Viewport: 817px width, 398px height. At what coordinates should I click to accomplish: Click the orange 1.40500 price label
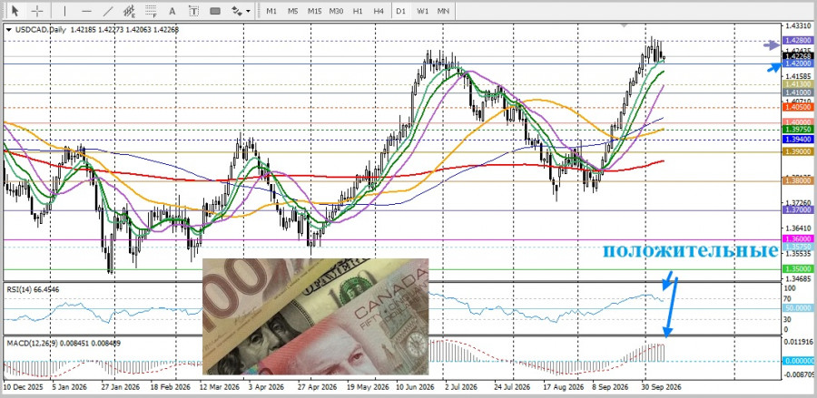pyautogui.click(x=798, y=107)
